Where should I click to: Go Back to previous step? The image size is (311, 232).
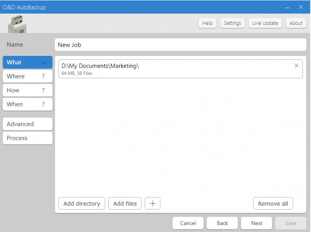coord(222,223)
